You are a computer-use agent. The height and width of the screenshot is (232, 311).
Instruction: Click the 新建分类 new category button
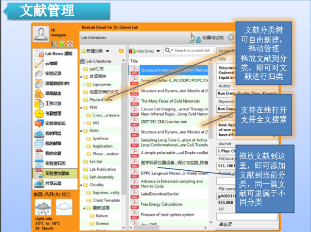[x=92, y=51]
